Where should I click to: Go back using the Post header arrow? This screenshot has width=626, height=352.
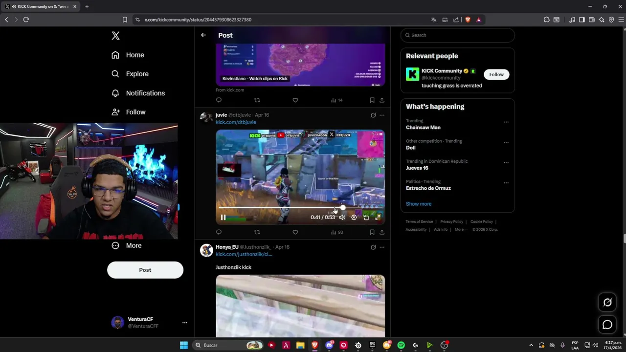pos(203,35)
